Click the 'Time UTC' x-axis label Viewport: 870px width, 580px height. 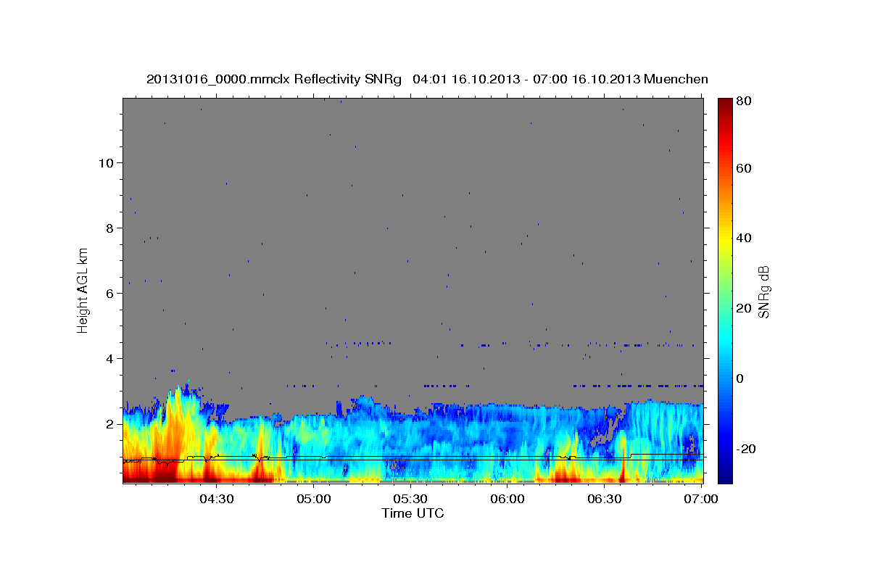tap(413, 513)
